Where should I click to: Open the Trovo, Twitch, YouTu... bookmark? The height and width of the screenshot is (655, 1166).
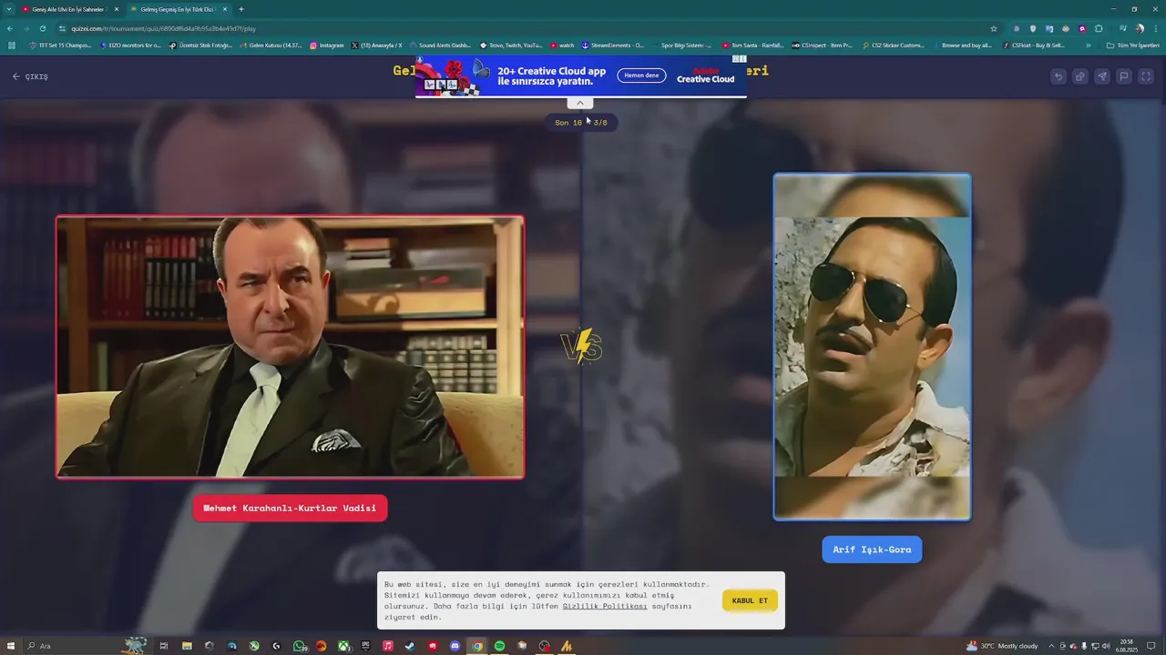[511, 45]
